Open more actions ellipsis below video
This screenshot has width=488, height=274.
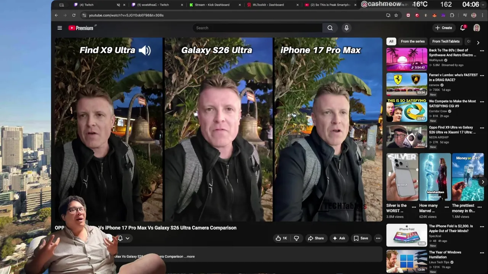[378, 238]
